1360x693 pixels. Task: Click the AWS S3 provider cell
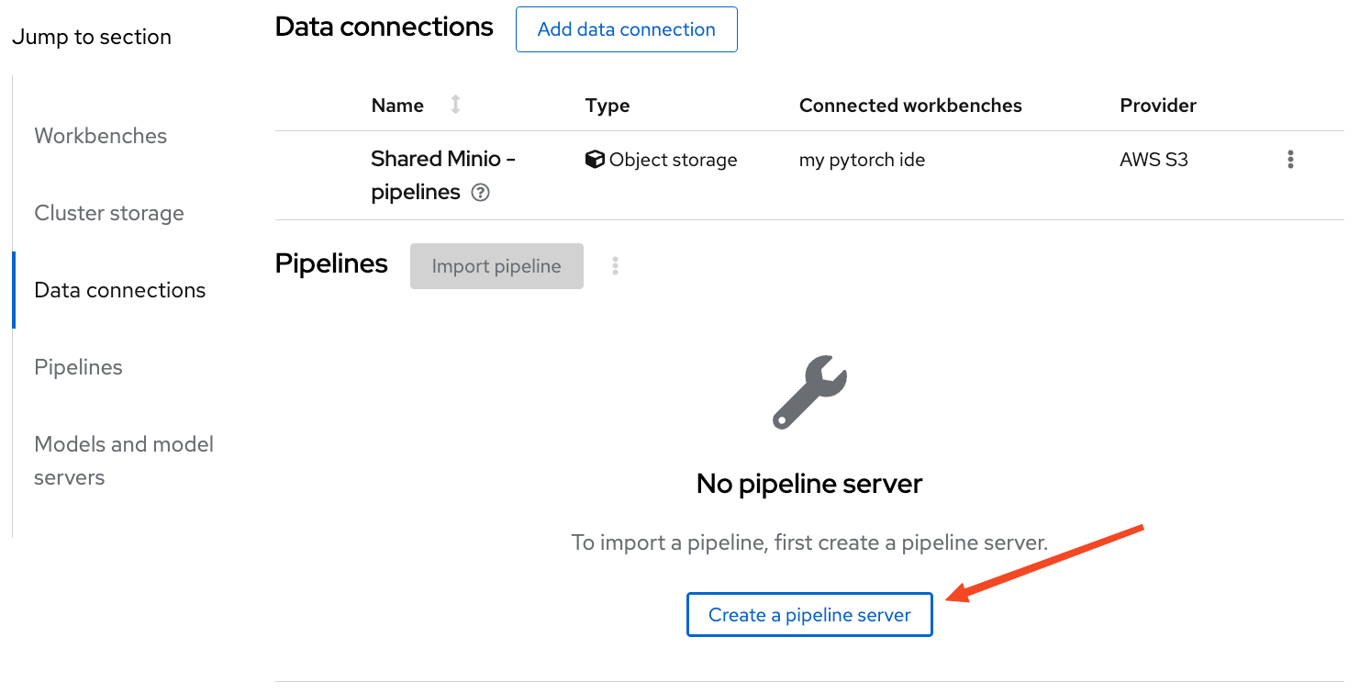tap(1154, 160)
